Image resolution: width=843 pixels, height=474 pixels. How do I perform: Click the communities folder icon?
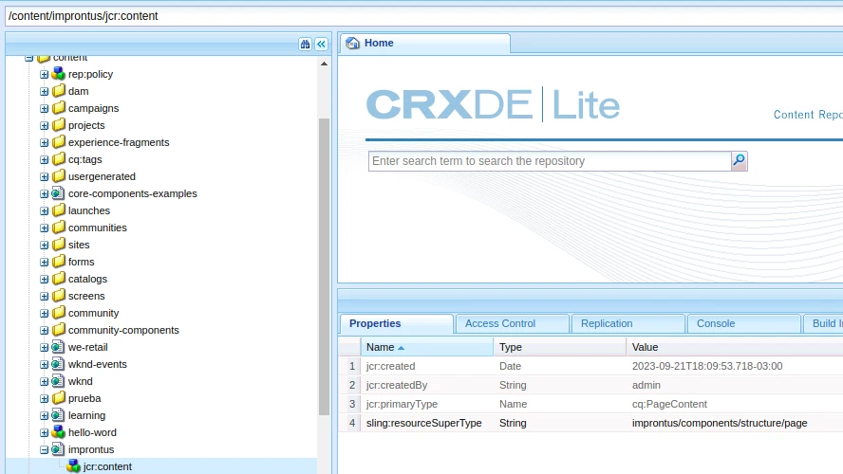[58, 228]
